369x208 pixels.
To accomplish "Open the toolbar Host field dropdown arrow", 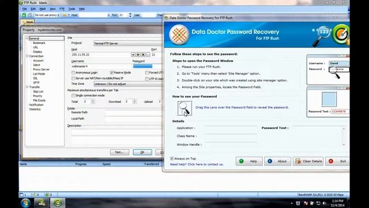I will (x=108, y=15).
